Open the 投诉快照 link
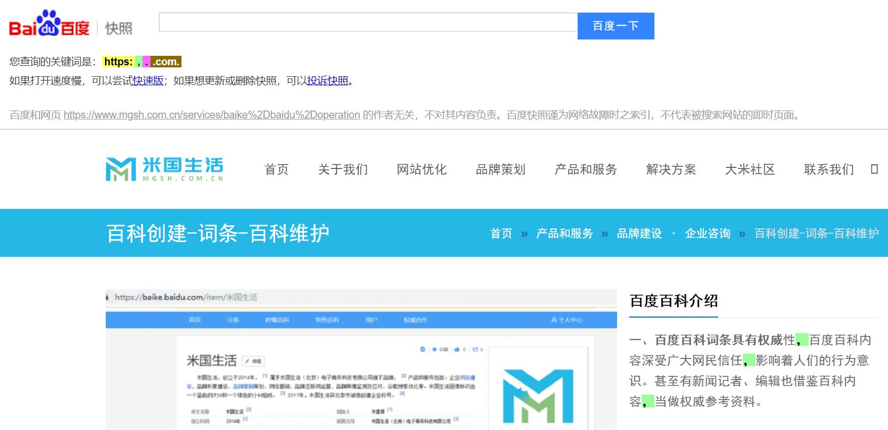This screenshot has height=430, width=888. tap(327, 81)
